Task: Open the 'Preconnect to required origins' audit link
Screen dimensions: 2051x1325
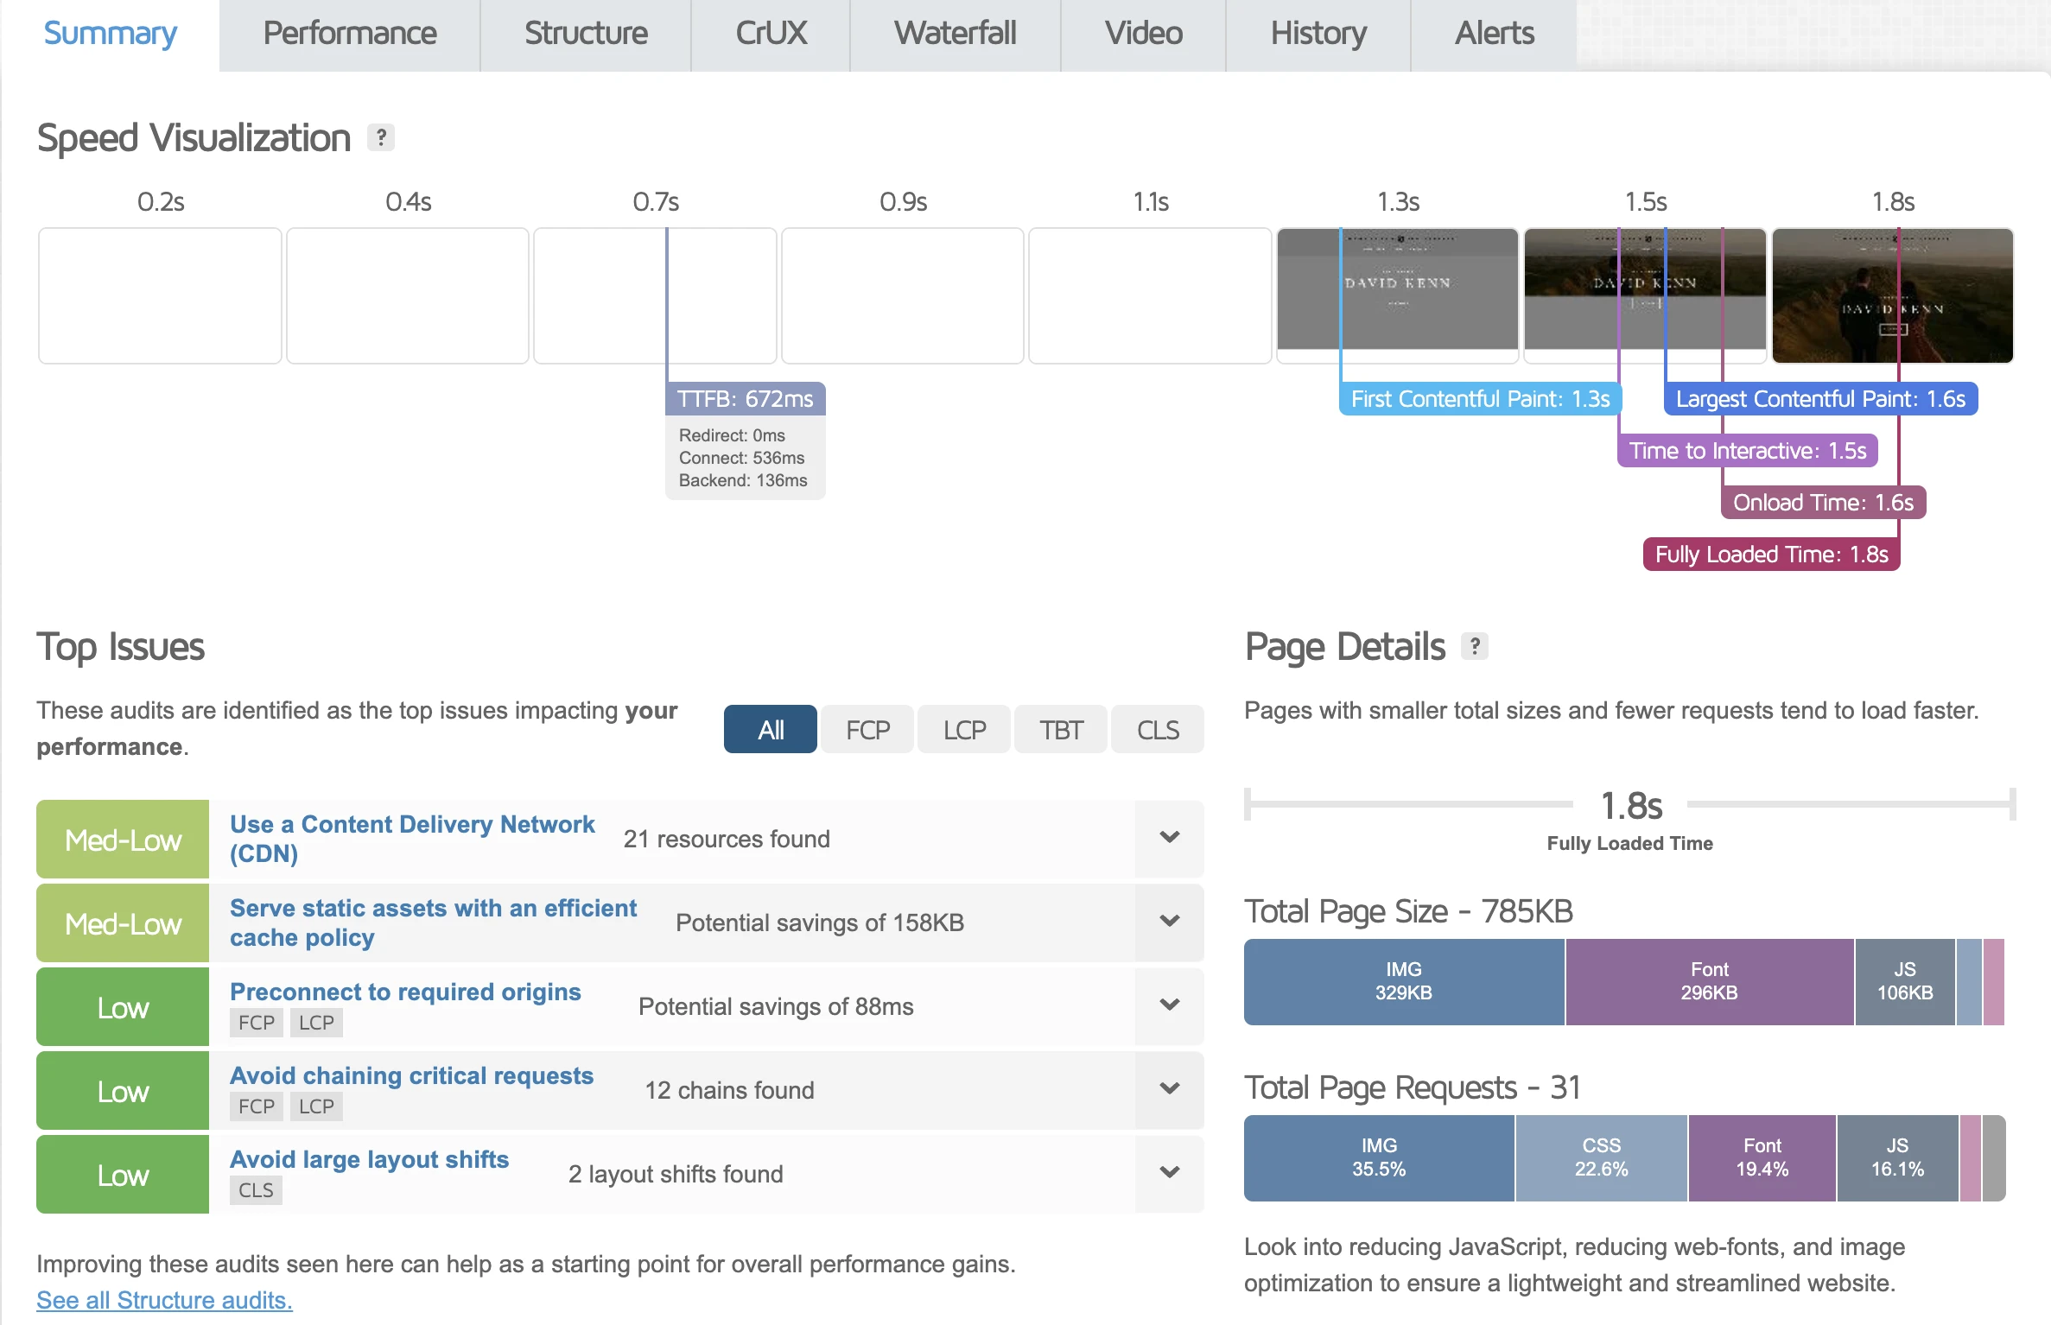Action: point(404,992)
